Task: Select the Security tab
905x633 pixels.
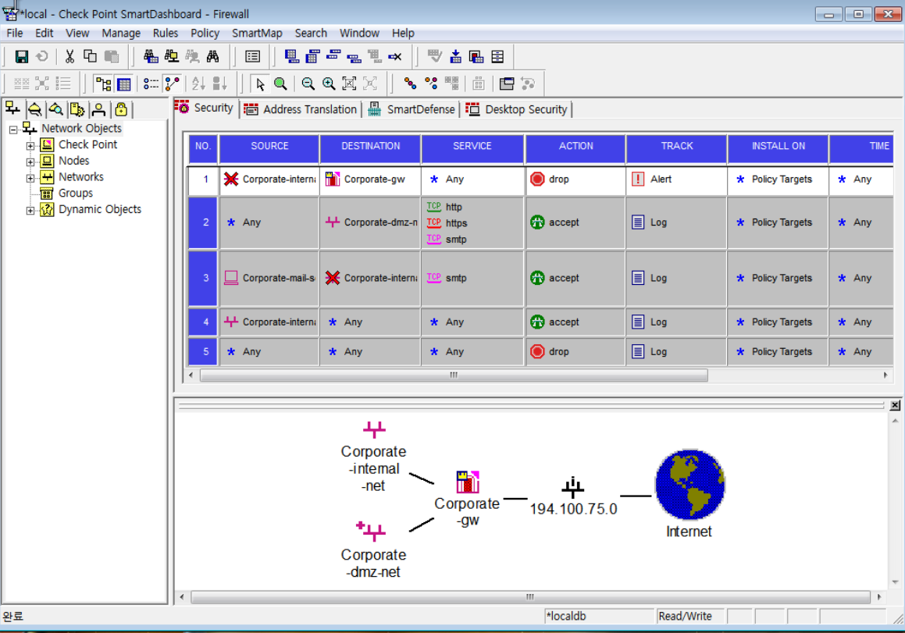Action: [205, 108]
